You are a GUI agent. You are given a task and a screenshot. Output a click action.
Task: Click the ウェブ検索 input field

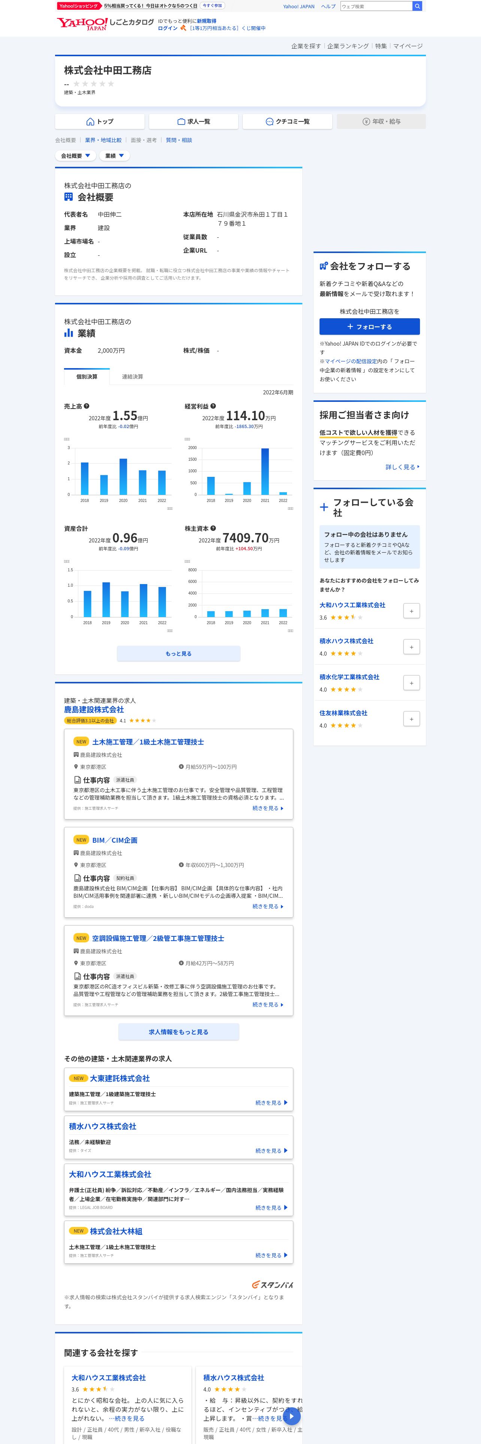pyautogui.click(x=376, y=6)
